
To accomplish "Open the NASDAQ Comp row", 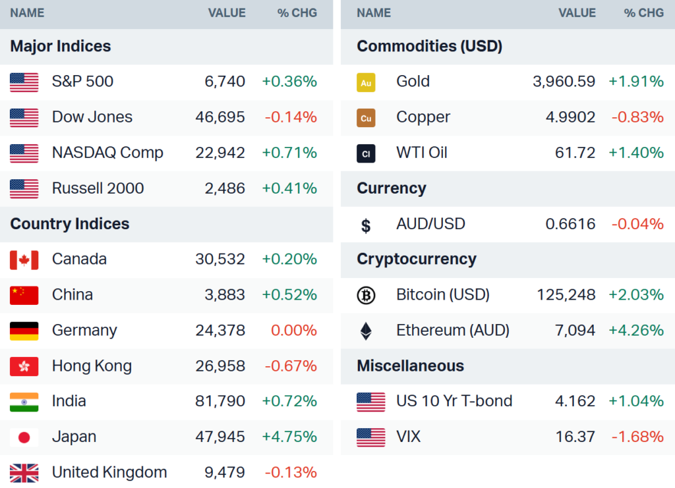I will [107, 153].
